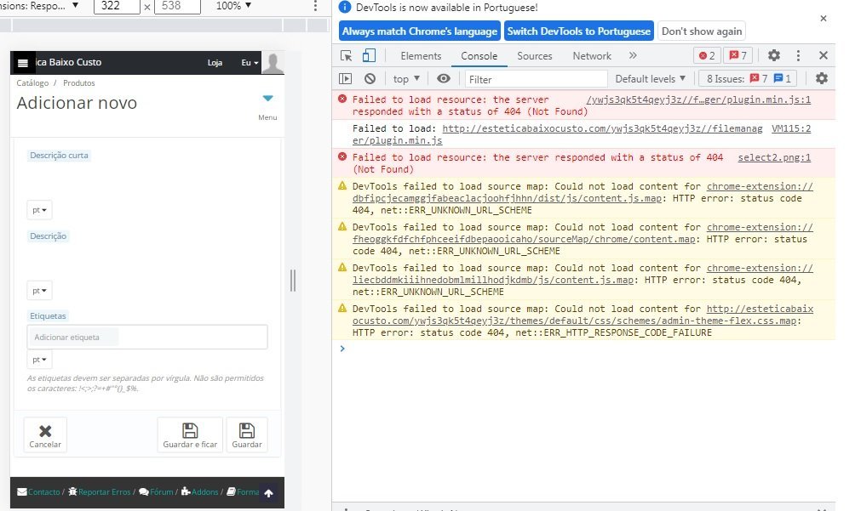This screenshot has height=511, width=861.
Task: Open DevTools settings gear icon
Action: [773, 55]
